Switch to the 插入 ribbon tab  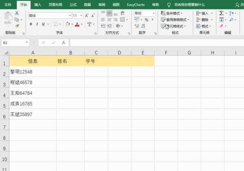click(x=38, y=4)
